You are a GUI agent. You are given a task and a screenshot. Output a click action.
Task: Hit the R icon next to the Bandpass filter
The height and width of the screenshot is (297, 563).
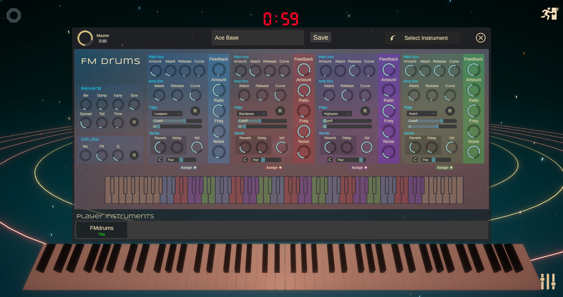click(x=280, y=111)
